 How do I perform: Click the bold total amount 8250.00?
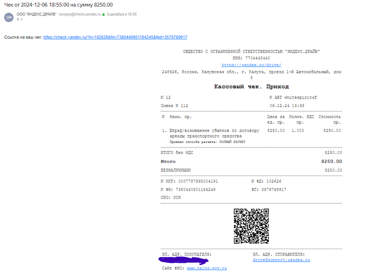pos(332,161)
